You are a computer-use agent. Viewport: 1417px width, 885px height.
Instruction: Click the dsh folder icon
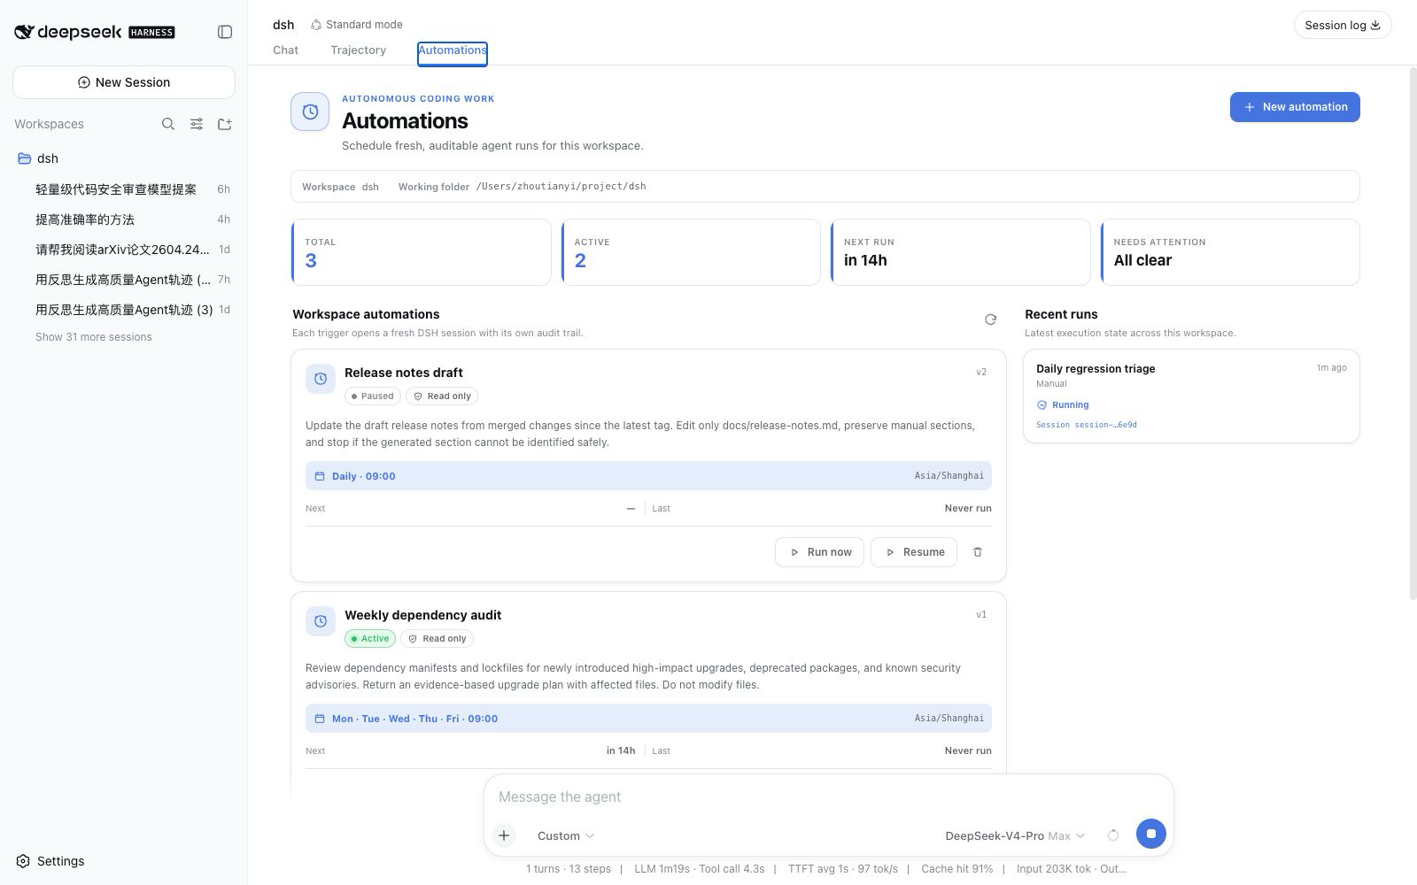click(25, 158)
